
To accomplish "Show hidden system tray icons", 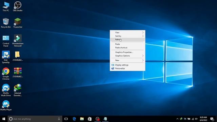I will tap(177, 119).
